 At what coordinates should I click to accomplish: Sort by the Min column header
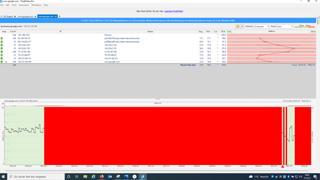[208, 31]
